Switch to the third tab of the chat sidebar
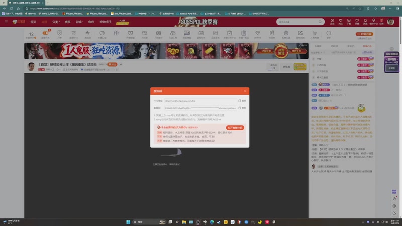Viewport: 402px width, 226px height. click(351, 46)
